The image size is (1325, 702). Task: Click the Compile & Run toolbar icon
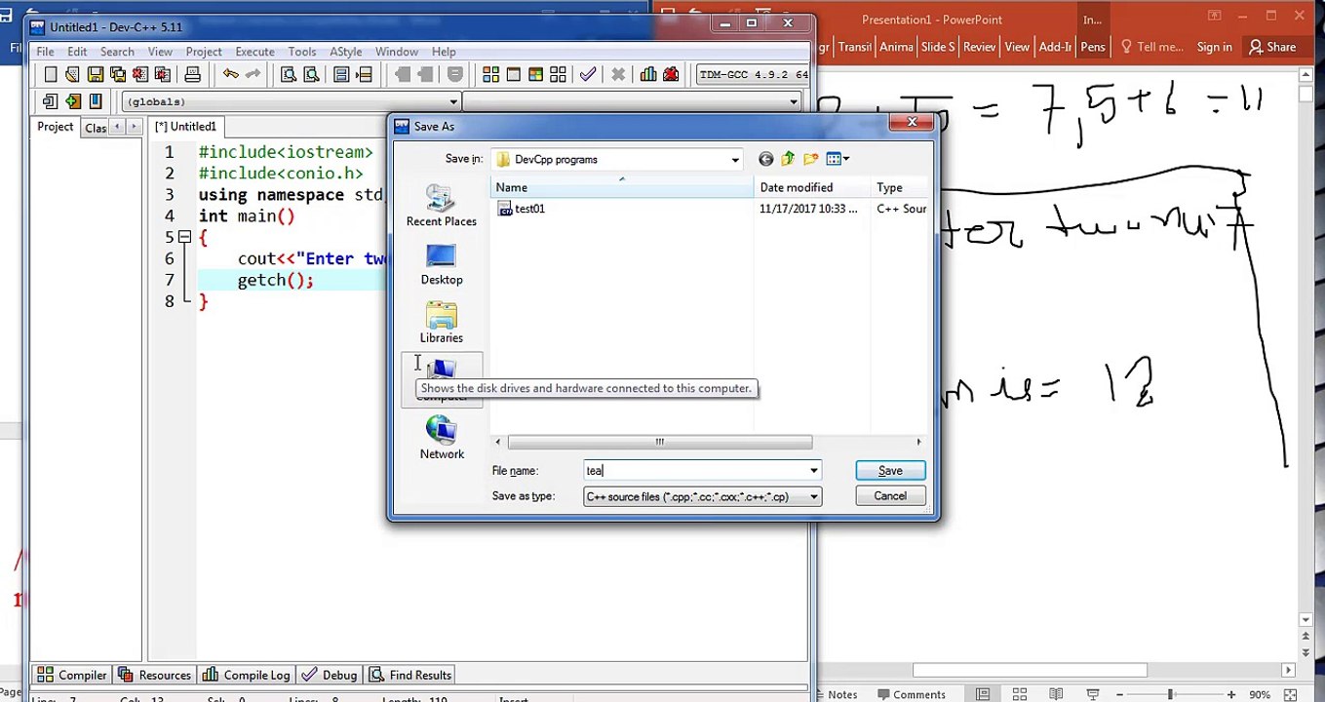pos(535,74)
